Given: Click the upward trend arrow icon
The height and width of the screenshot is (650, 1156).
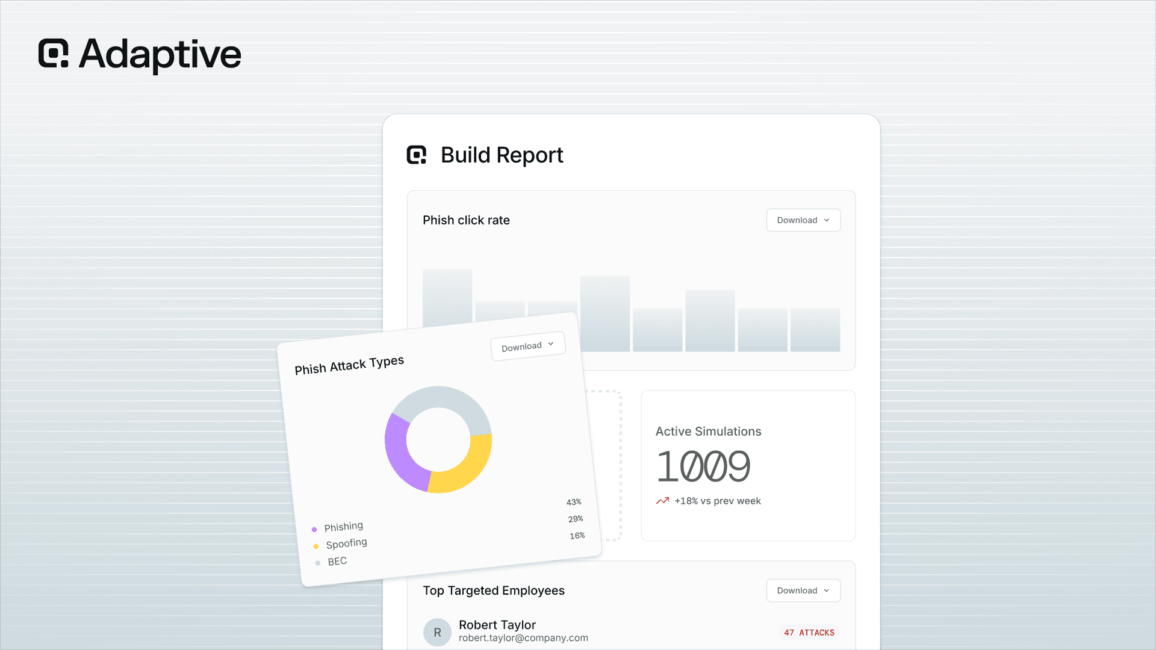Looking at the screenshot, I should coord(662,501).
